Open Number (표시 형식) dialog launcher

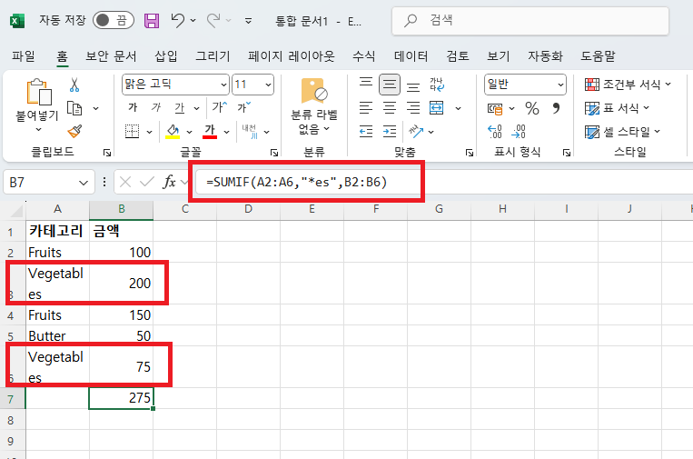click(x=566, y=153)
